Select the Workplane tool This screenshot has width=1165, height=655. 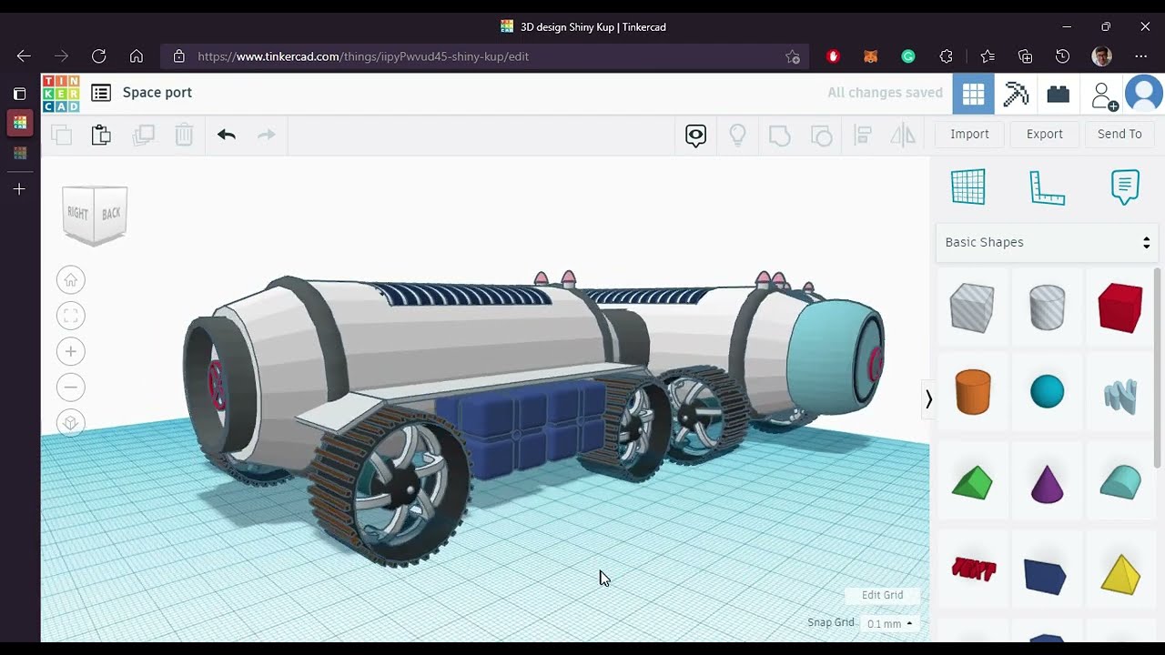point(968,186)
